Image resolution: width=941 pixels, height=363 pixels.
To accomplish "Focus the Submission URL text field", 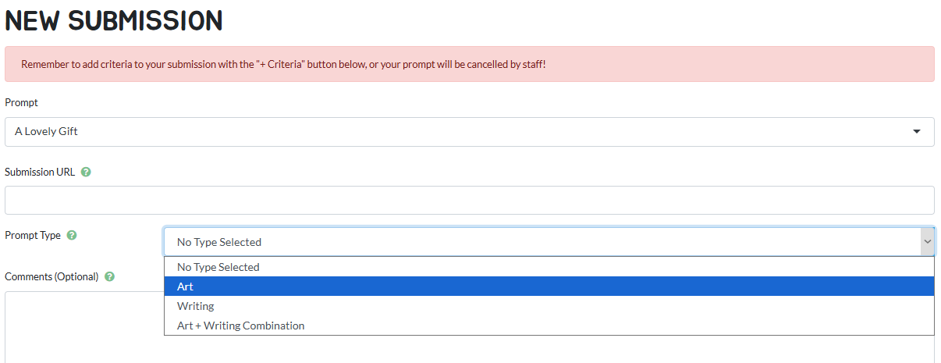I will click(468, 201).
